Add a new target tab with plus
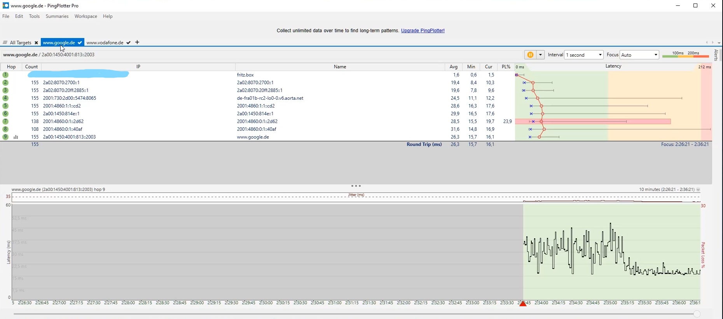This screenshot has height=319, width=723. 137,42
